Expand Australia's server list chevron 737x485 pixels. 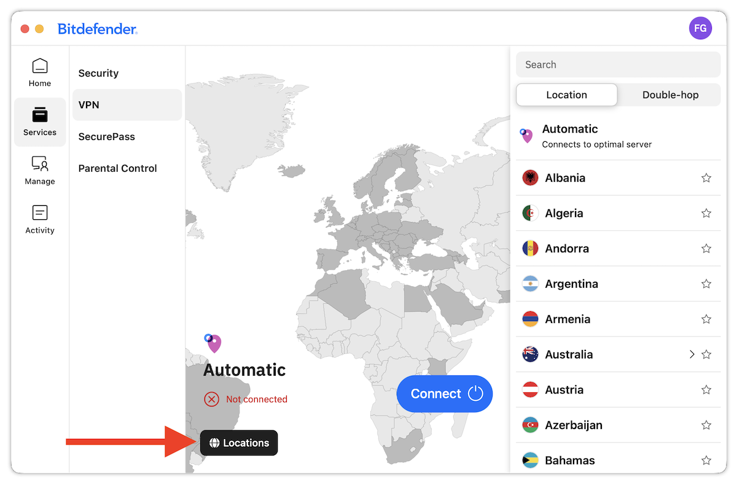(692, 354)
